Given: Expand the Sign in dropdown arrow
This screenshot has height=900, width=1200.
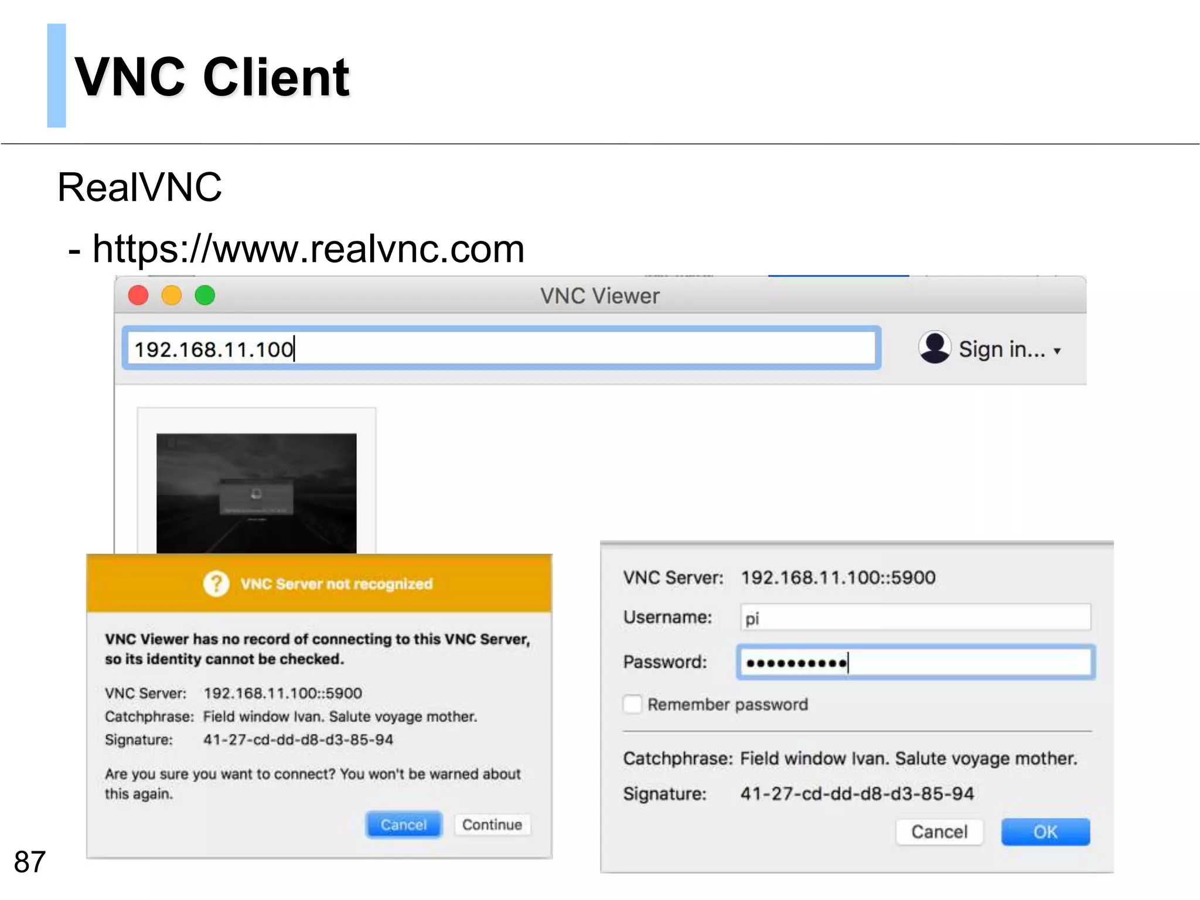Looking at the screenshot, I should 1057,351.
